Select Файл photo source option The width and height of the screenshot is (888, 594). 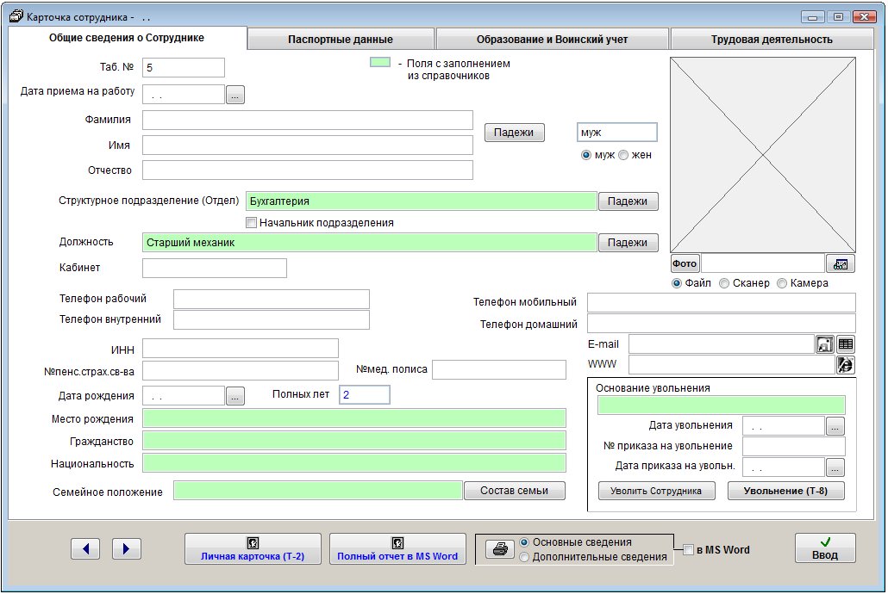coord(677,283)
